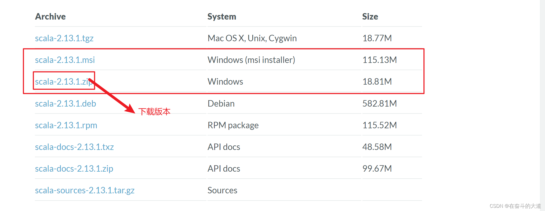Click the scala-2.13.1.zip link
Screen dimensions: 545x211
[64, 82]
